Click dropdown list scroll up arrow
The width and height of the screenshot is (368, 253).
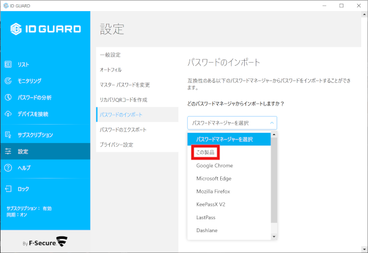[274, 135]
